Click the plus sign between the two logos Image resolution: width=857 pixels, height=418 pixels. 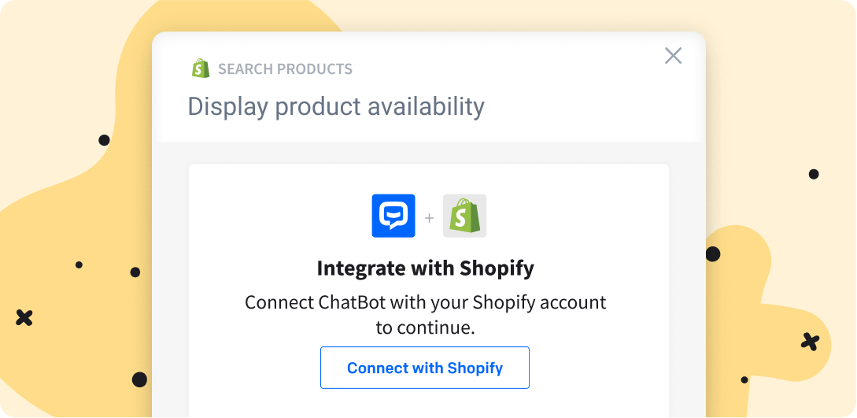[x=429, y=217]
